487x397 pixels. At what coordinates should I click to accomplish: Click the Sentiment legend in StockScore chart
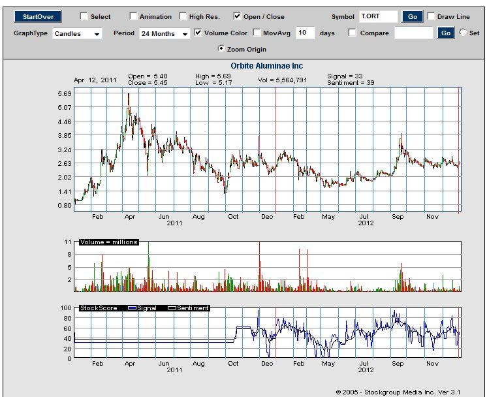point(189,308)
